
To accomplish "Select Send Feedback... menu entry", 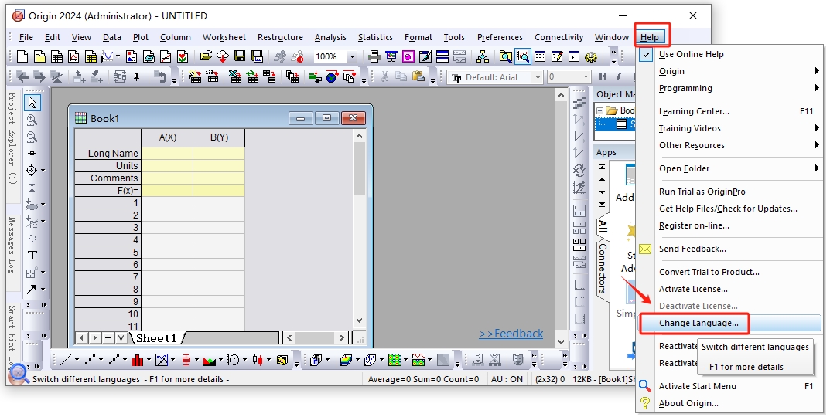I will [730, 249].
